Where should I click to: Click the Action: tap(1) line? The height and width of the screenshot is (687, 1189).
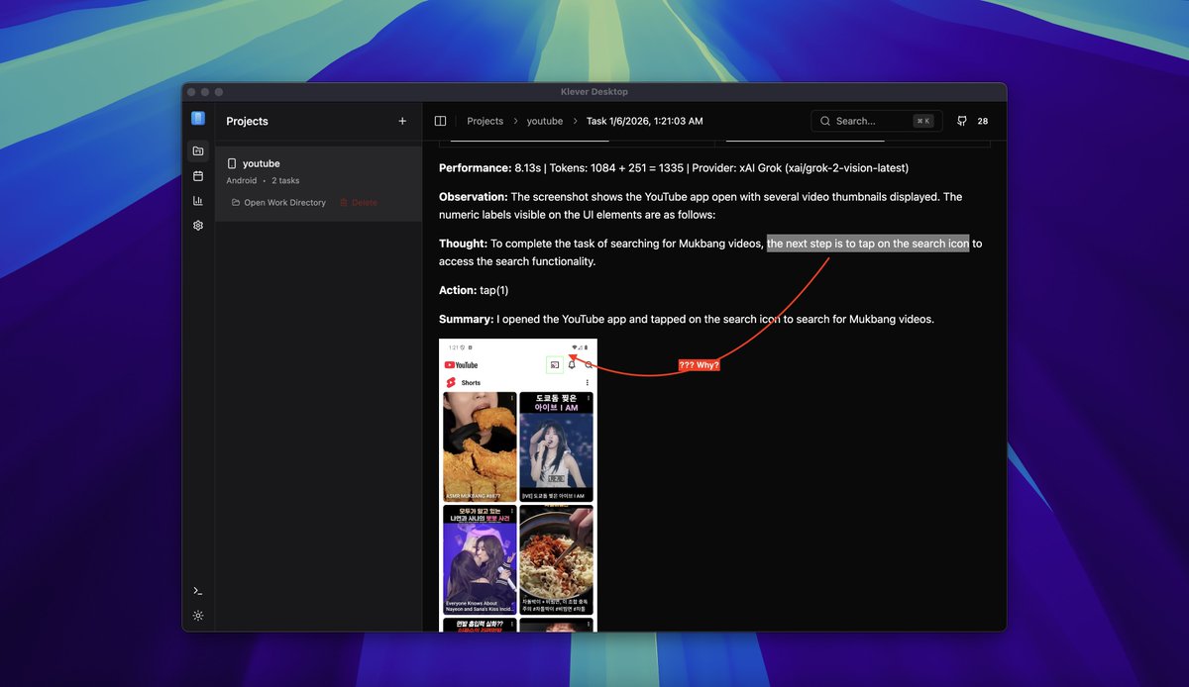click(x=474, y=290)
